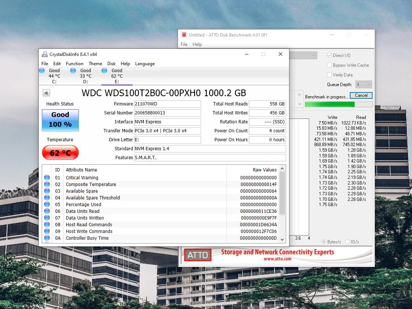Click the attribute list scrollbar thumb

point(282,193)
